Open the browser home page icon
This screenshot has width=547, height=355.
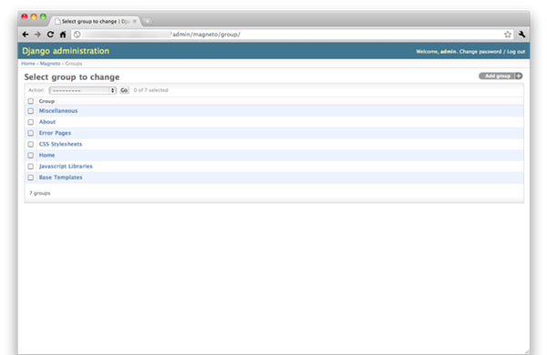[63, 35]
